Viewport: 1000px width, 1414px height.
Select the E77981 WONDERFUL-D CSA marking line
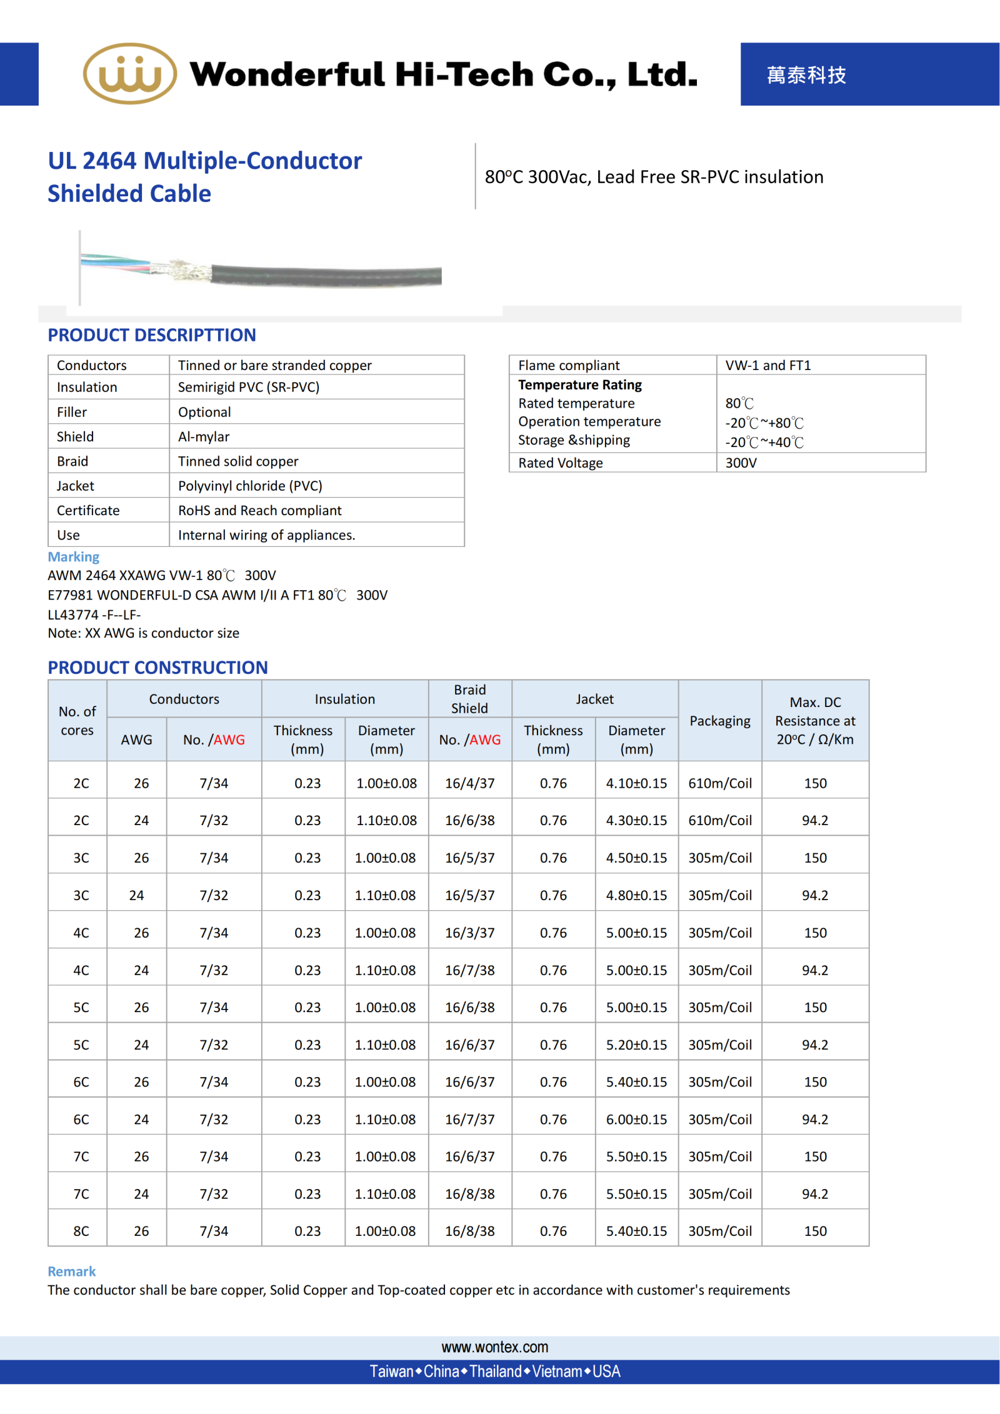click(x=217, y=595)
